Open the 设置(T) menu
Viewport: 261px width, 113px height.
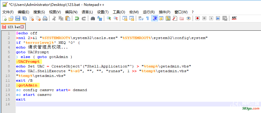click(103, 12)
